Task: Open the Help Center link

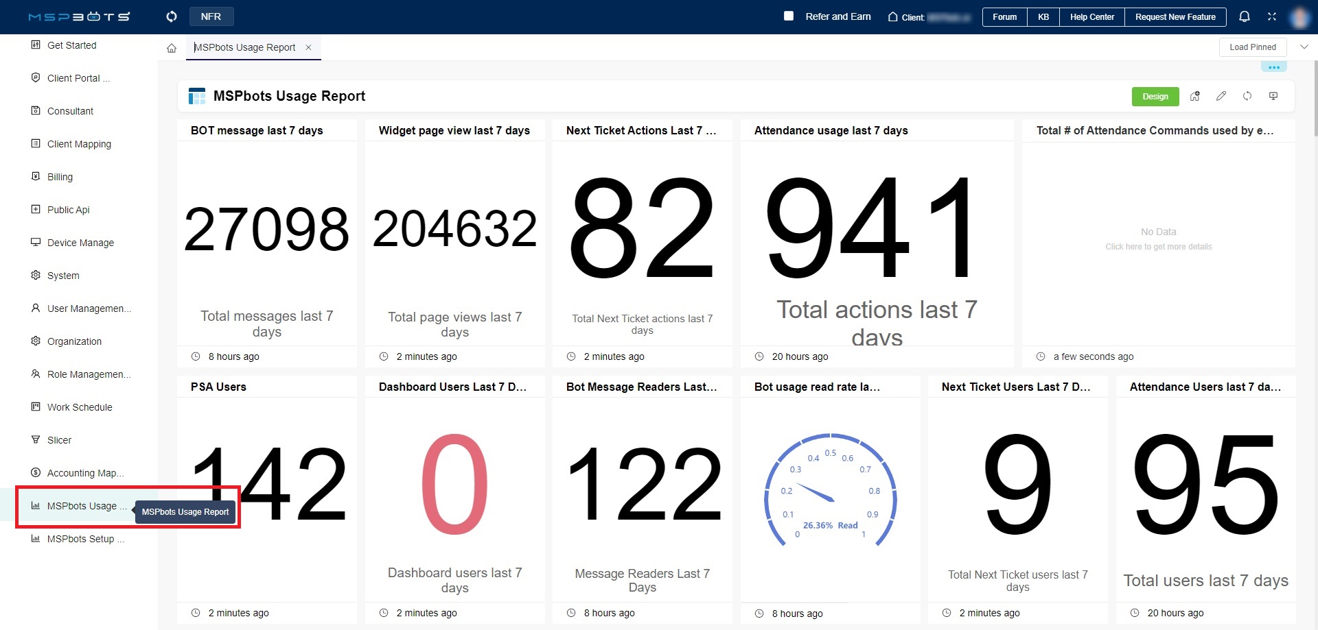Action: pos(1091,17)
